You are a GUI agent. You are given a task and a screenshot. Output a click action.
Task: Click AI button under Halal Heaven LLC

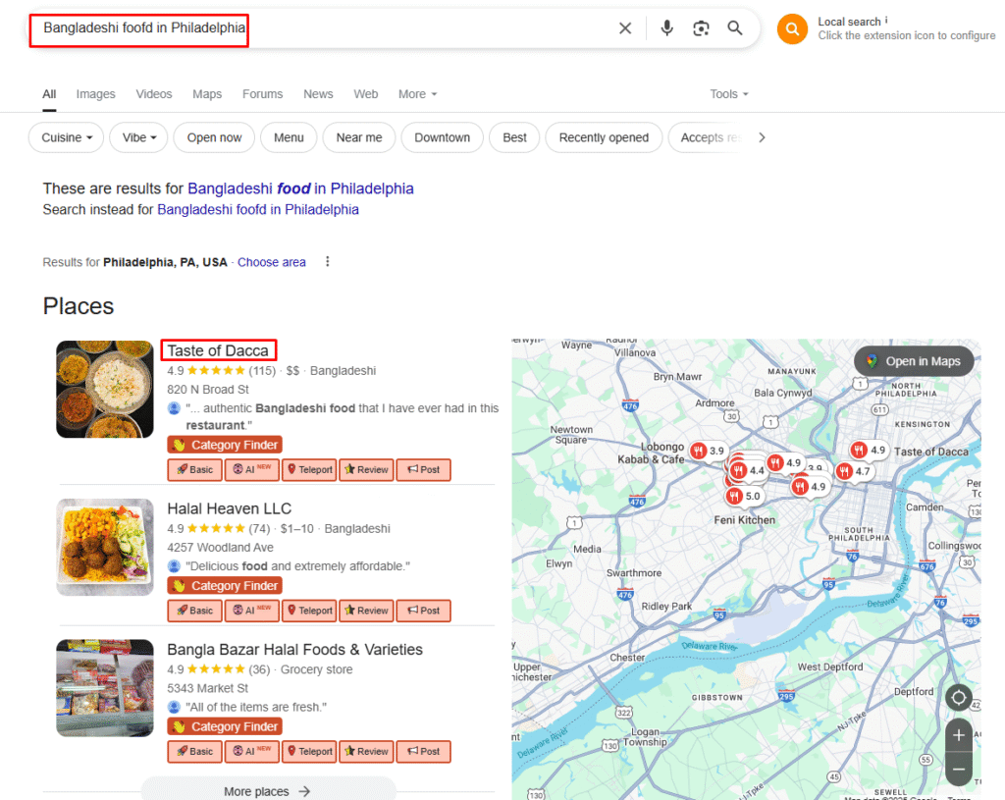(252, 611)
